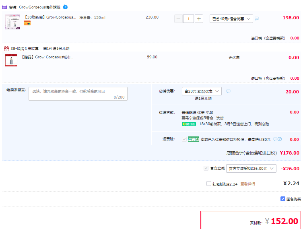301x229 pixels.
Task: Open the 官方立减抵扣¥26.00元 dropdown
Action: [x=251, y=168]
